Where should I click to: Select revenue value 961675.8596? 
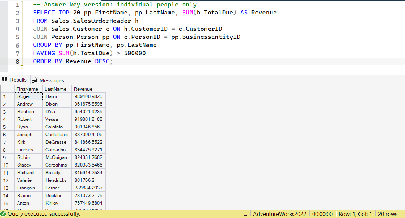pyautogui.click(x=89, y=104)
